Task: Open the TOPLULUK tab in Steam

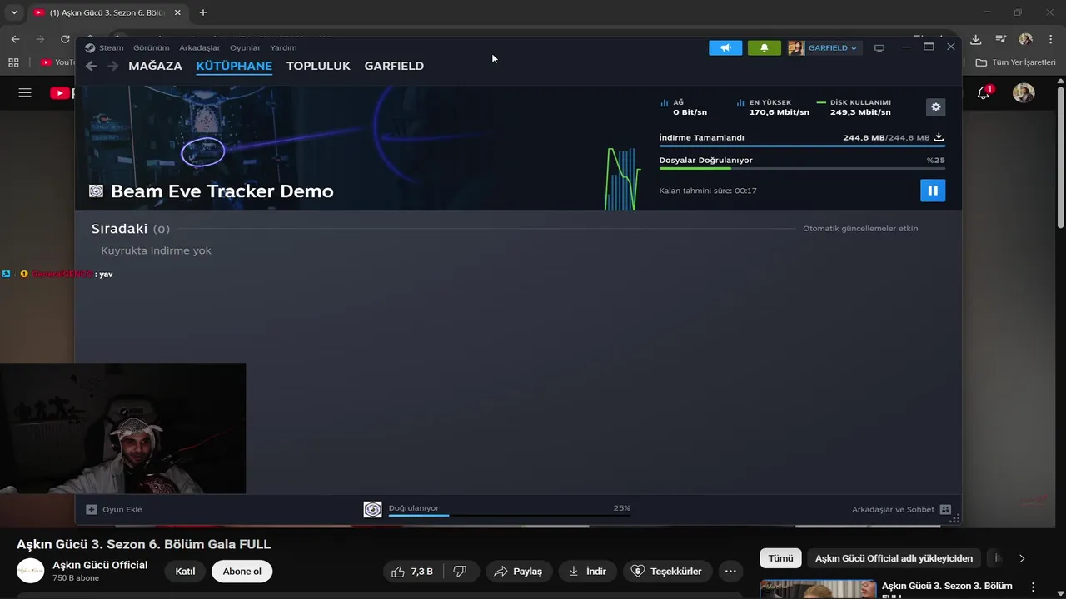Action: coord(318,66)
